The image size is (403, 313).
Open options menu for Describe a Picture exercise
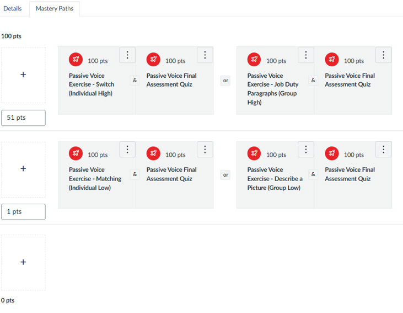click(x=306, y=149)
